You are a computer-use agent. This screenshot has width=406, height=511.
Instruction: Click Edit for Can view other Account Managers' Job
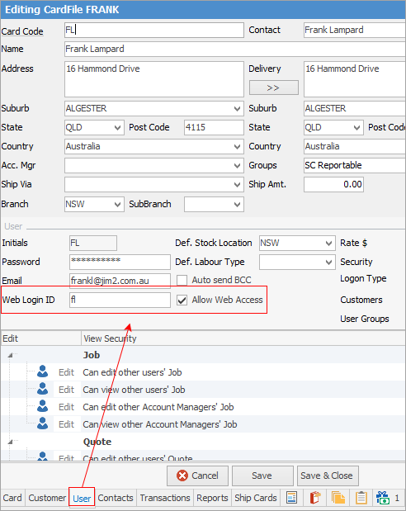click(x=67, y=424)
